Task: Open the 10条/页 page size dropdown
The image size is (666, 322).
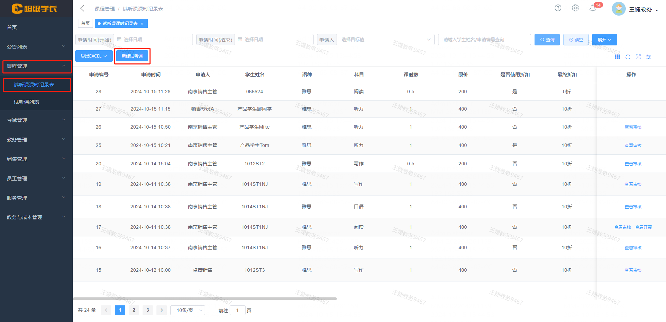Action: coord(188,310)
